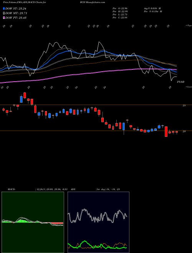Click 'Price,Volume,EMA,ADX,MACD Charts for' heading
192x253 pixels.
25,2
